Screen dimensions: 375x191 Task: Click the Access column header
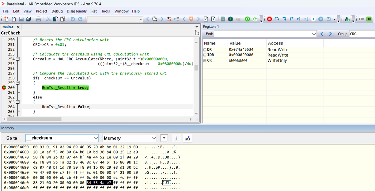[295, 43]
